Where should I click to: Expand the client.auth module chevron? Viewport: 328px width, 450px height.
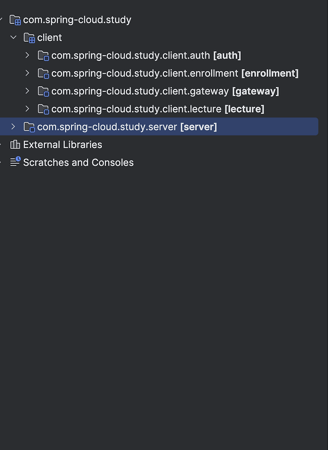click(x=27, y=55)
